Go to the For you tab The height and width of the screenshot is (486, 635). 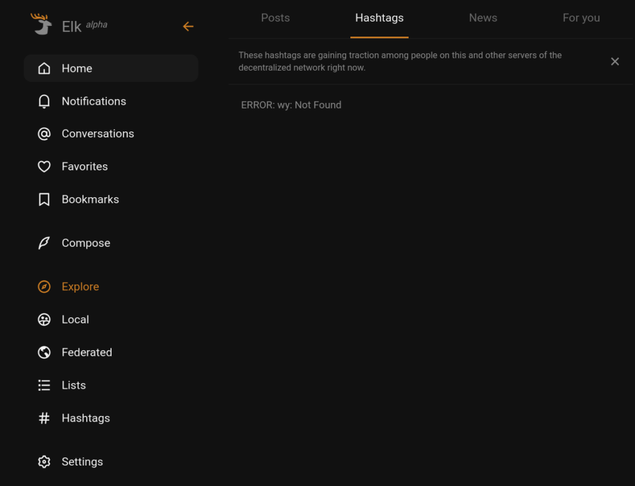click(581, 18)
